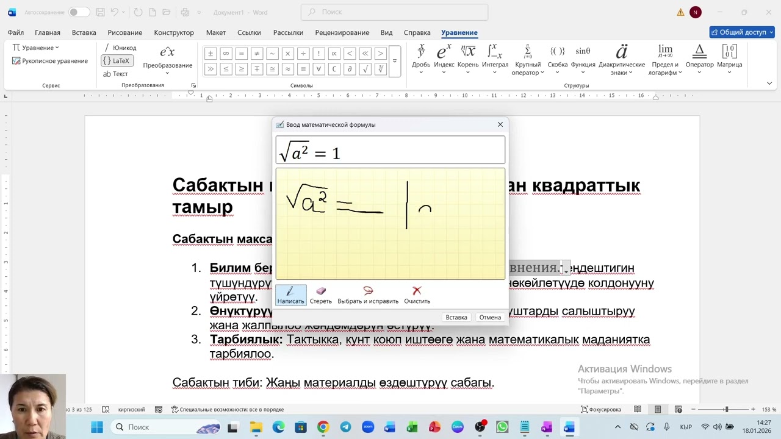Adjust the zoom slider in status bar

pyautogui.click(x=726, y=409)
